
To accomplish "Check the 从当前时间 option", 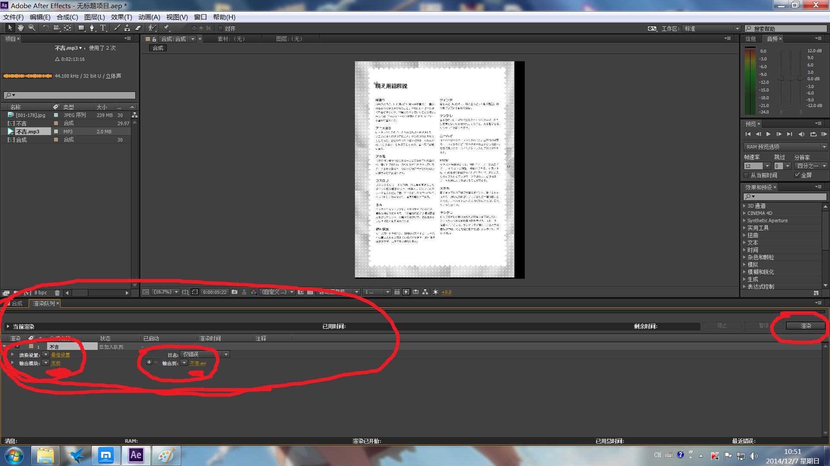I will point(746,175).
